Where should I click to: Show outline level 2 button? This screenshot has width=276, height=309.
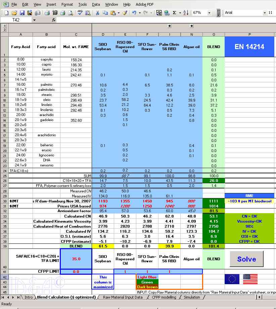[x=4, y=30]
